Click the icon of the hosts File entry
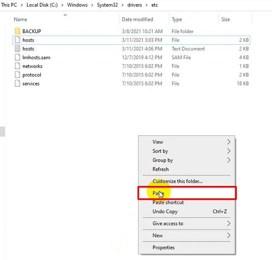 [x=17, y=40]
